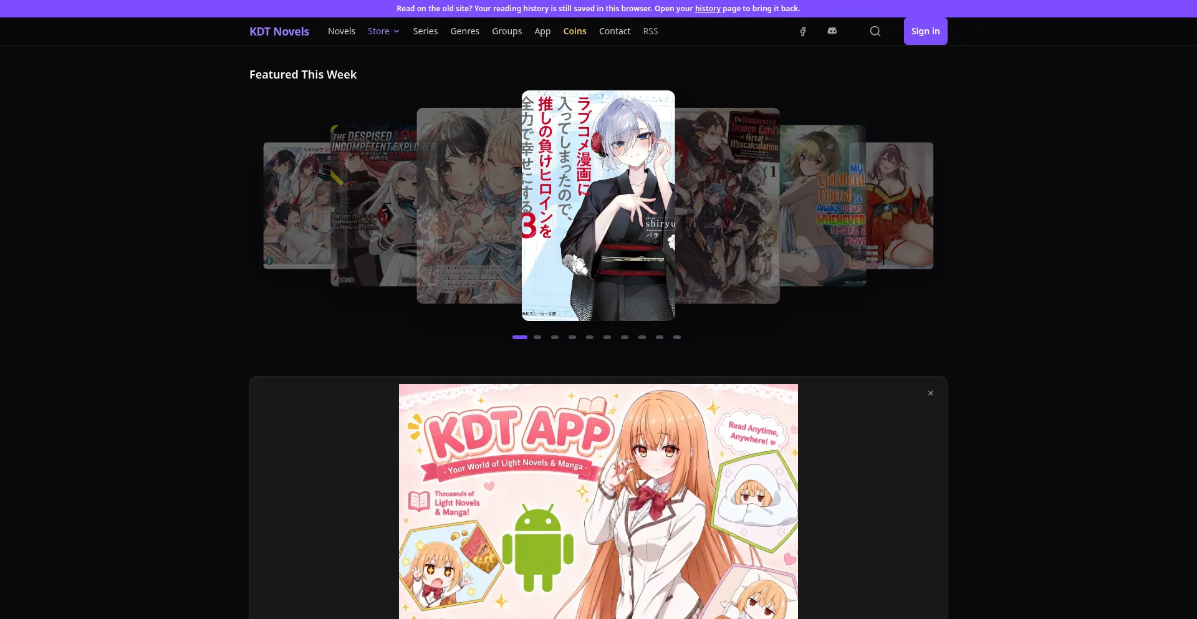Open the RSS feed link
The image size is (1197, 619).
(x=650, y=31)
